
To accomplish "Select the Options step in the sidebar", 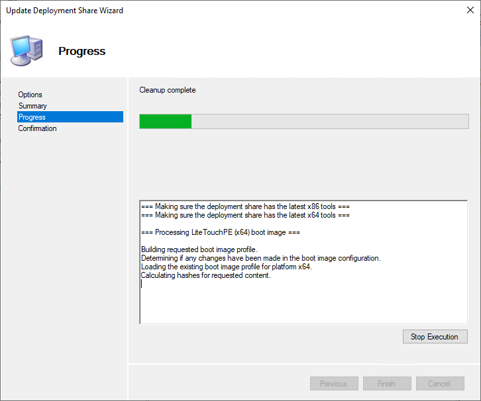I will pyautogui.click(x=30, y=95).
